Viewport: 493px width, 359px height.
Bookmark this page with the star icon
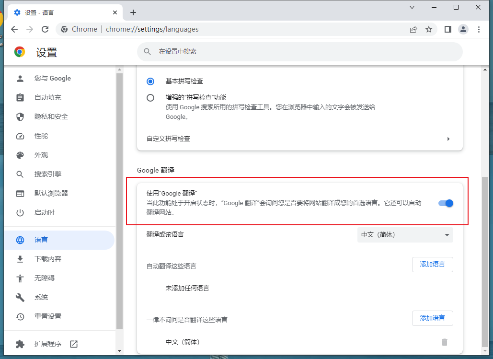[428, 29]
